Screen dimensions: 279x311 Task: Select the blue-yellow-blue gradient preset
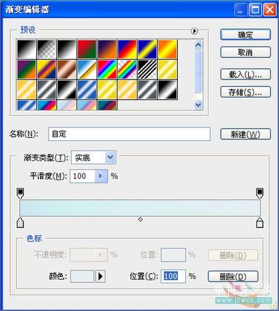coord(147,49)
